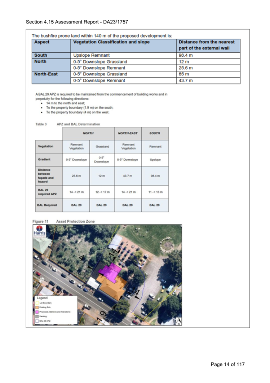Click 'Proposed Additions and Alterations' legend text

pos(55,312)
